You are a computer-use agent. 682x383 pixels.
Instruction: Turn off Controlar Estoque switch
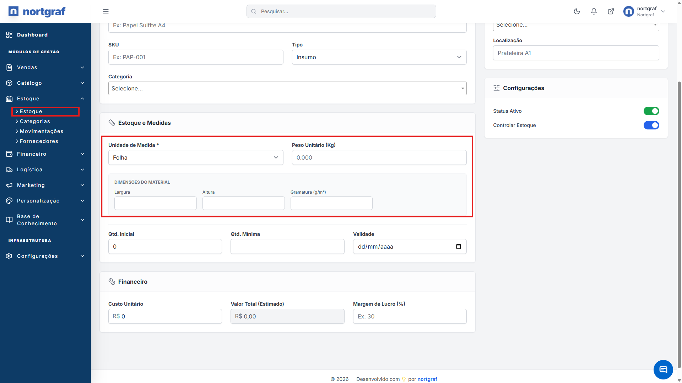pos(651,125)
